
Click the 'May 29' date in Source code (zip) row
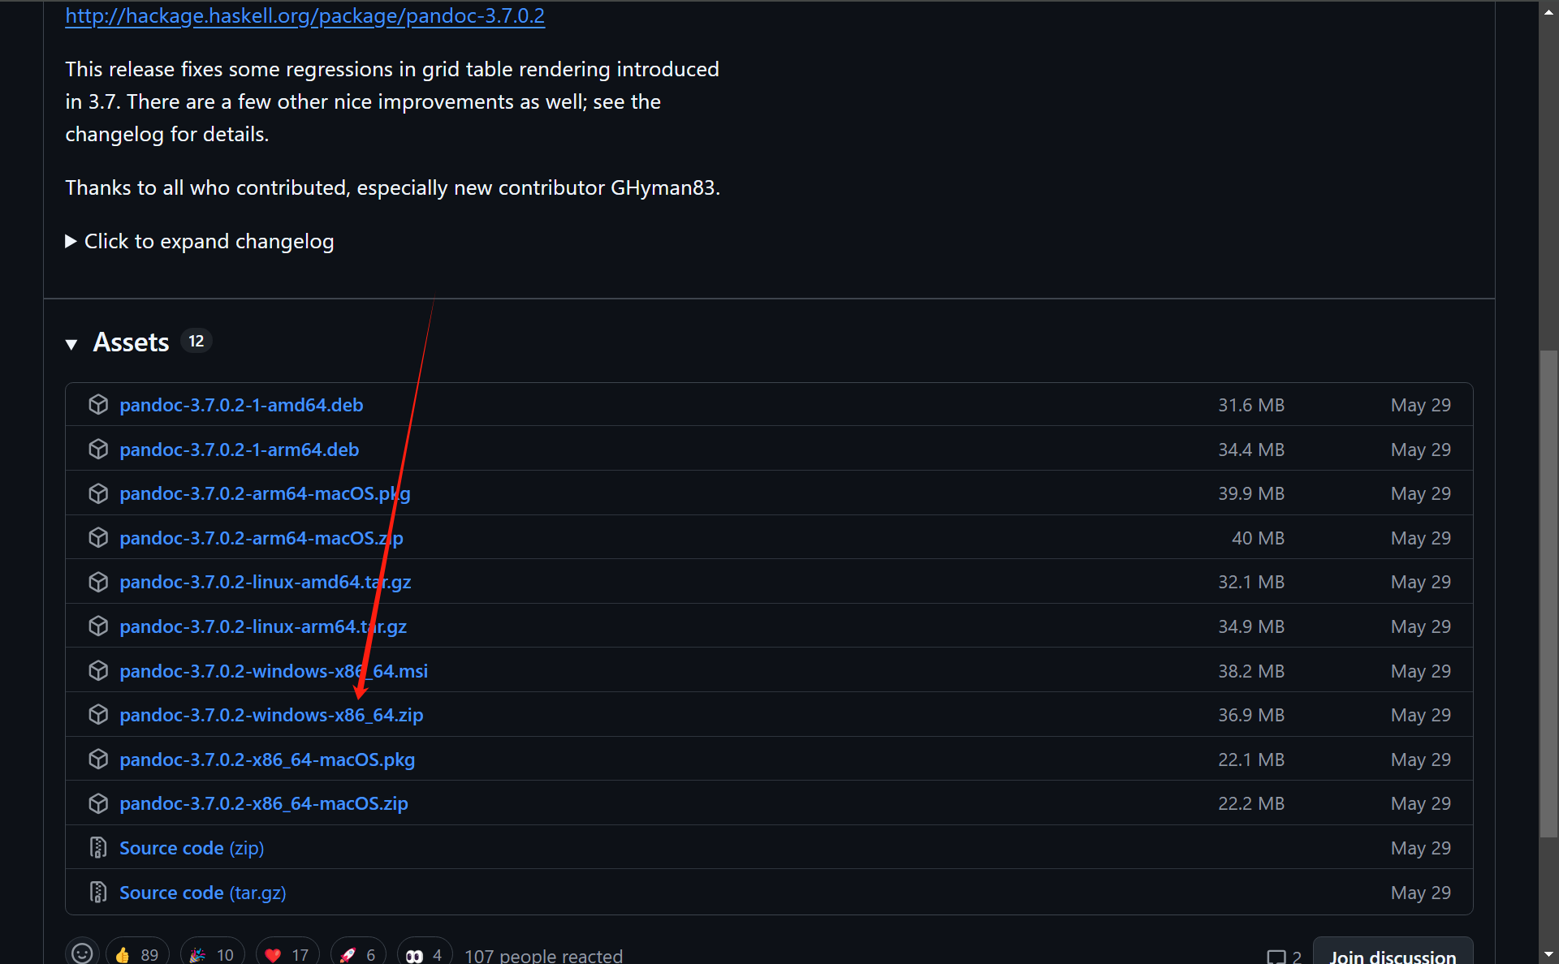[1421, 848]
